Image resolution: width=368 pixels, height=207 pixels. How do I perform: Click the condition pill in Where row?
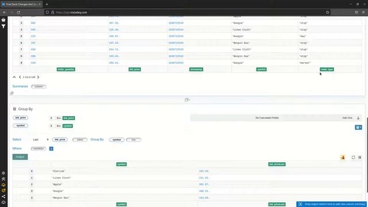pos(39,148)
